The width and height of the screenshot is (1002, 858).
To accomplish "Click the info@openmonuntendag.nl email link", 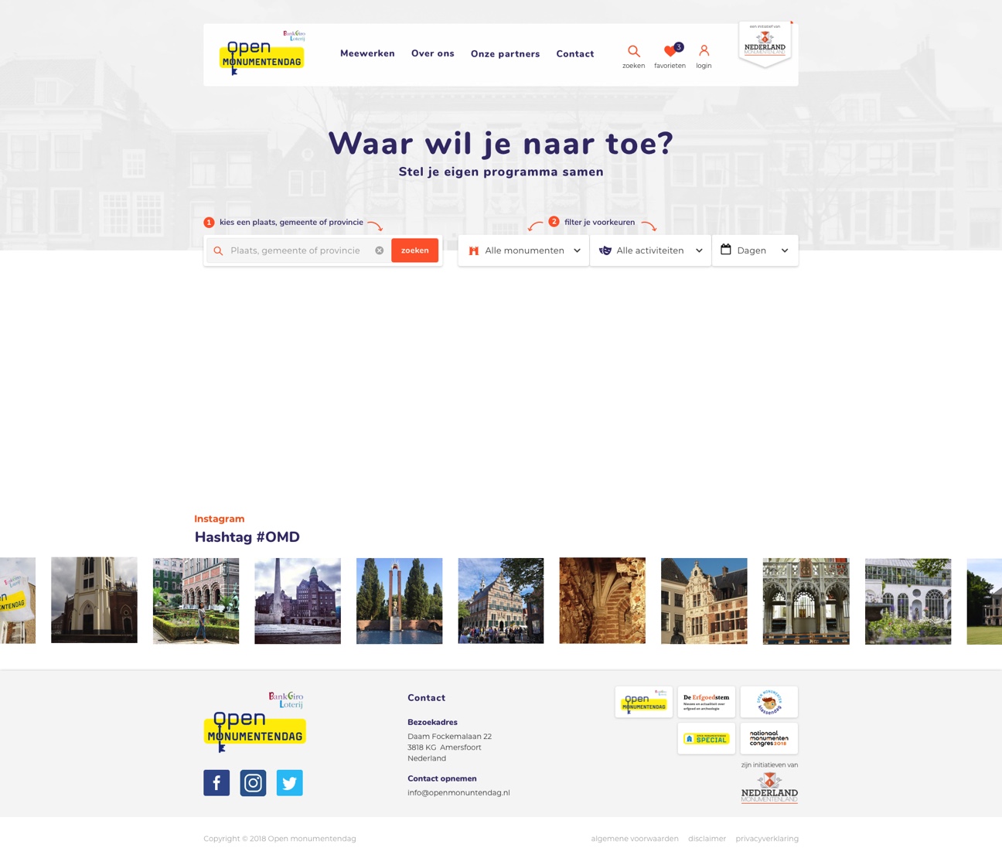I will click(458, 792).
